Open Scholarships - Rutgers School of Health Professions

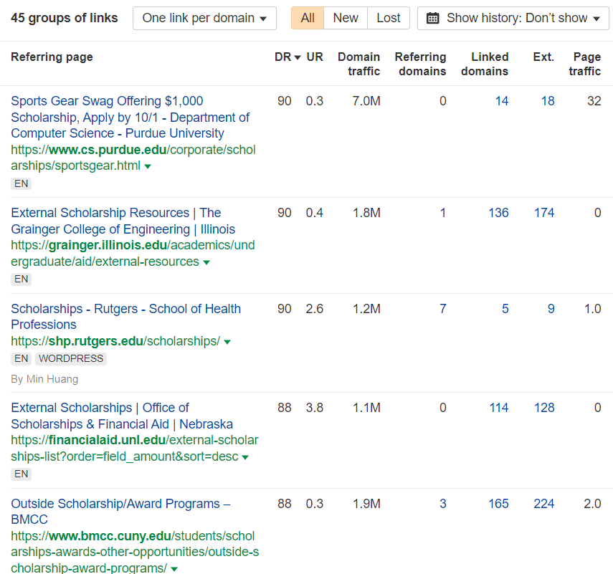click(126, 317)
